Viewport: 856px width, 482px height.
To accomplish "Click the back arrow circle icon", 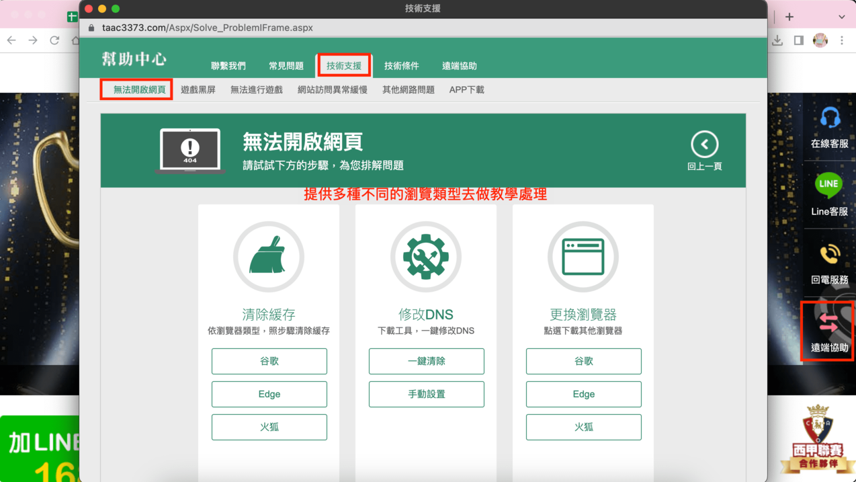I will 704,144.
